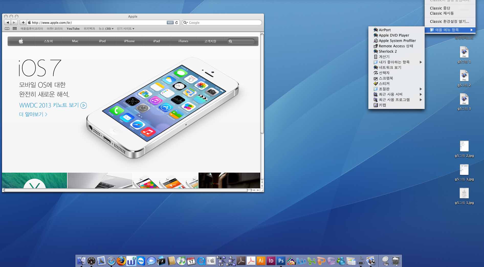Add bookmark with the plus button
The image size is (484, 267).
[x=23, y=23]
